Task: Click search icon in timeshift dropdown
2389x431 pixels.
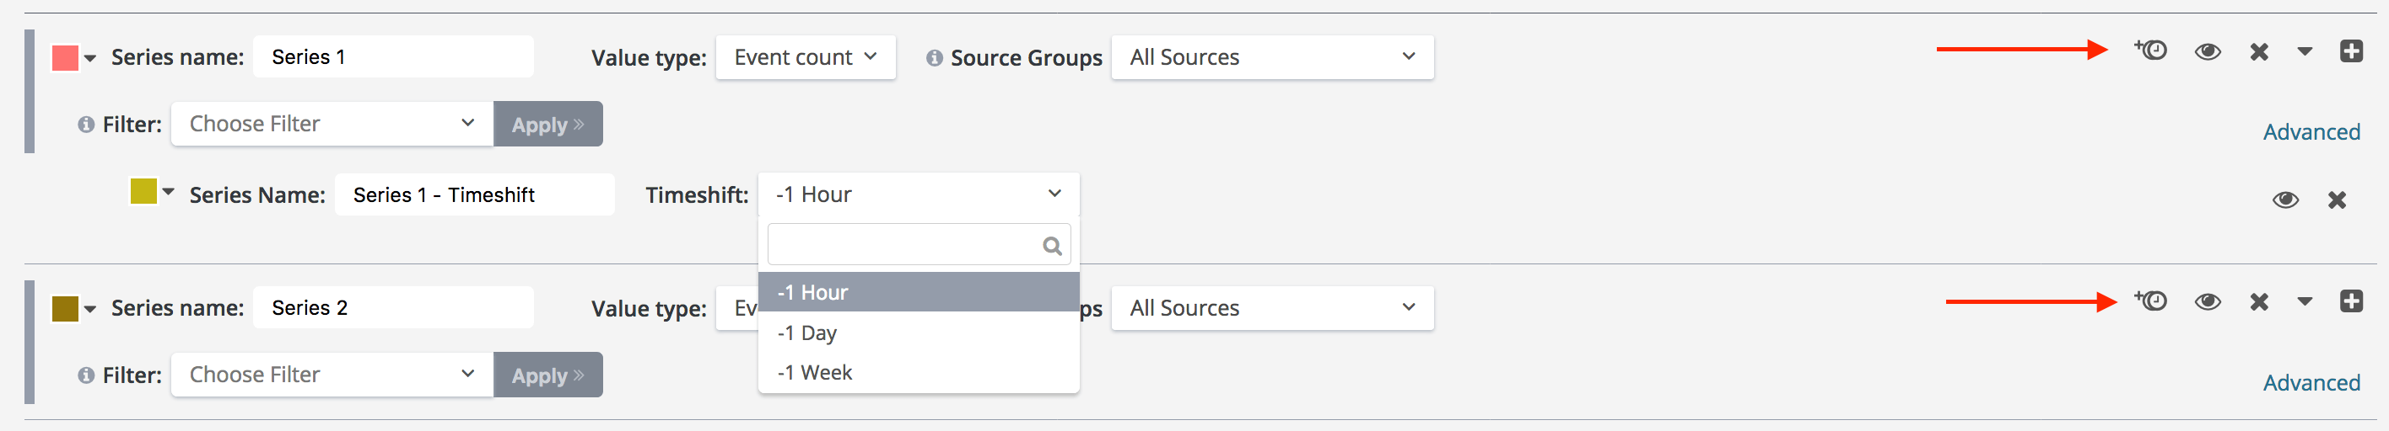Action: 1051,246
